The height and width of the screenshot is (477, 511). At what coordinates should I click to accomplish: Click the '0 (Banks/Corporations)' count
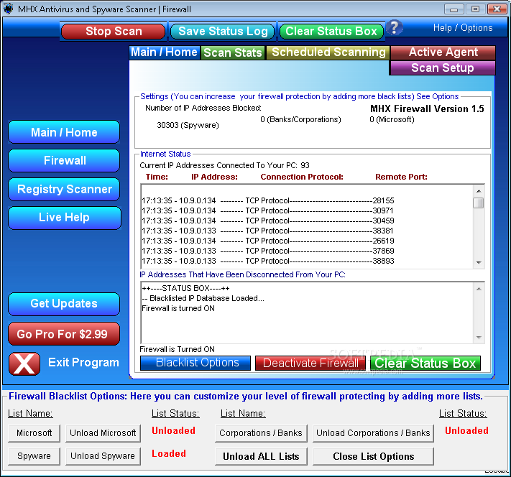point(300,119)
